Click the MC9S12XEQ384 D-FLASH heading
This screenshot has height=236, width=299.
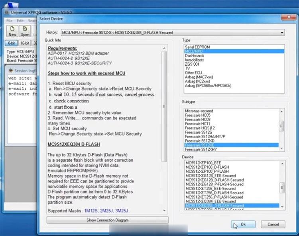tap(74, 144)
